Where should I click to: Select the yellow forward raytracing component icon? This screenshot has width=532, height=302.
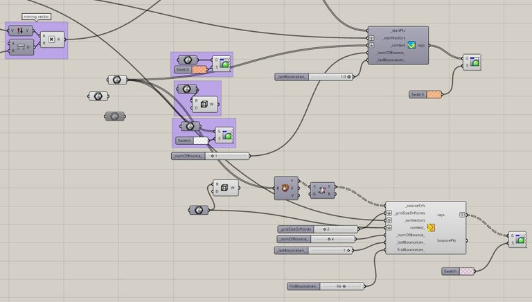coord(431,227)
